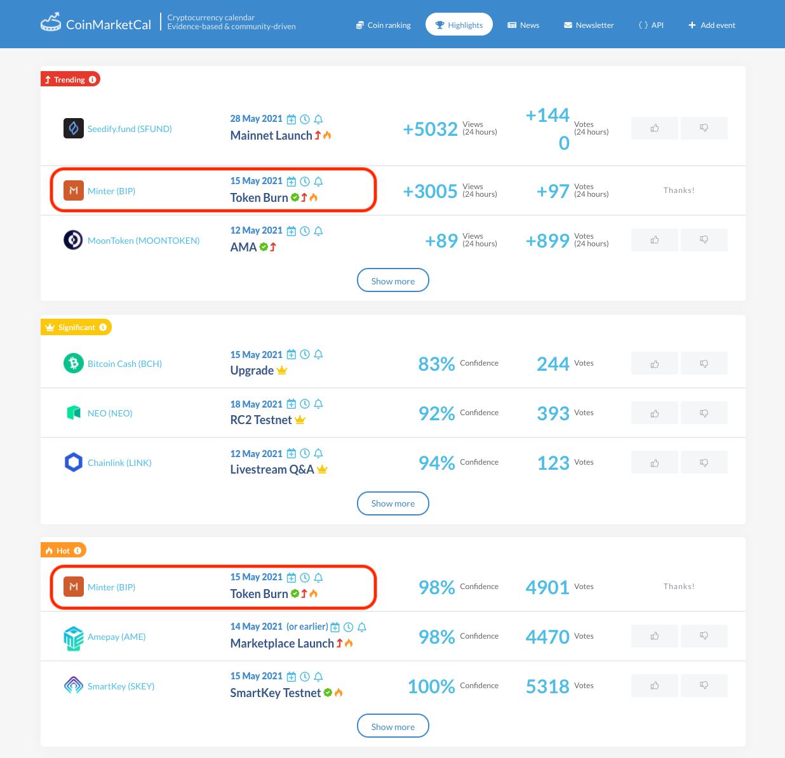Viewport: 785px width, 758px height.
Task: Click clock icon for NEO RC2 Testnet
Action: click(305, 404)
